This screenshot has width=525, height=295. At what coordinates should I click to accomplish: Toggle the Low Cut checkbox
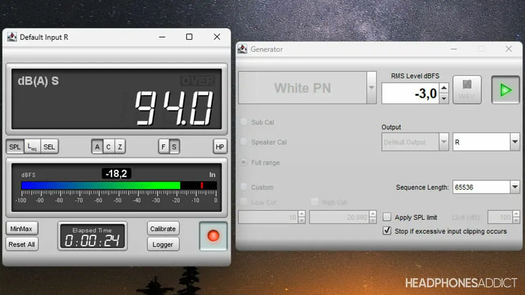244,202
